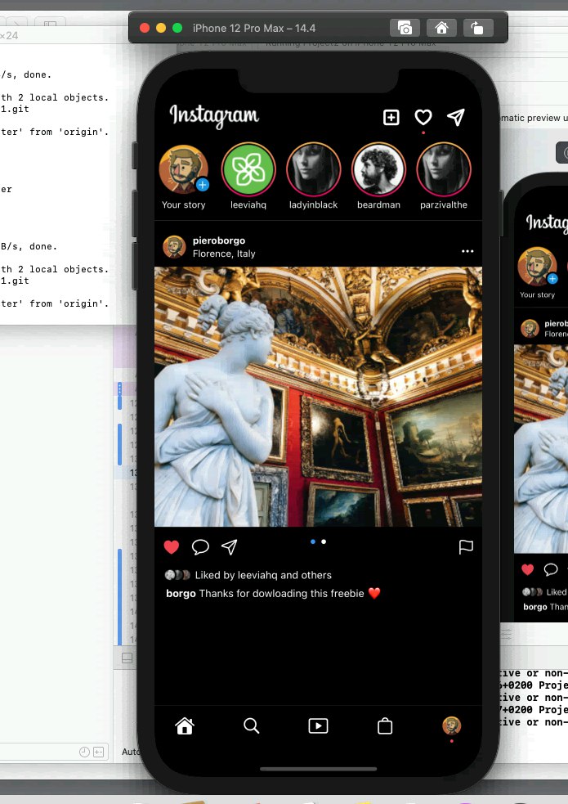Click borgo username in caption
The width and height of the screenshot is (568, 804).
pos(181,593)
